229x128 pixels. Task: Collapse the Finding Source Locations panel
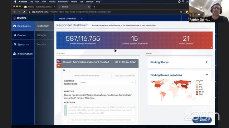tap(207, 75)
